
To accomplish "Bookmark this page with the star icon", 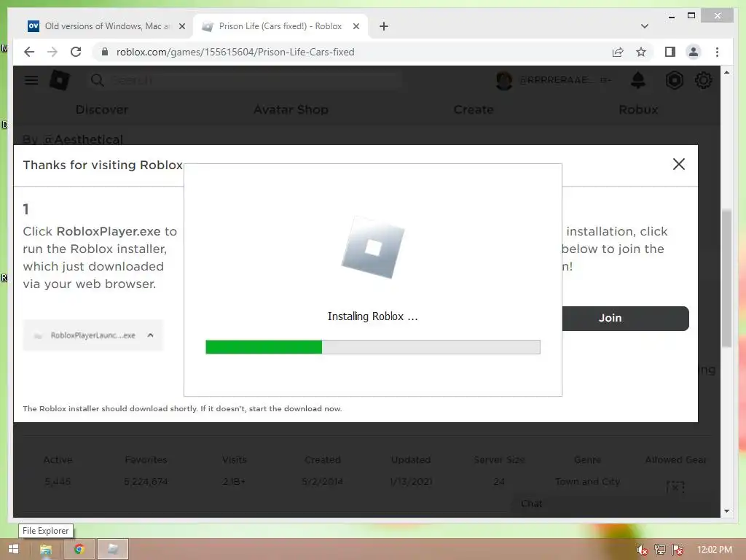I will tap(641, 52).
